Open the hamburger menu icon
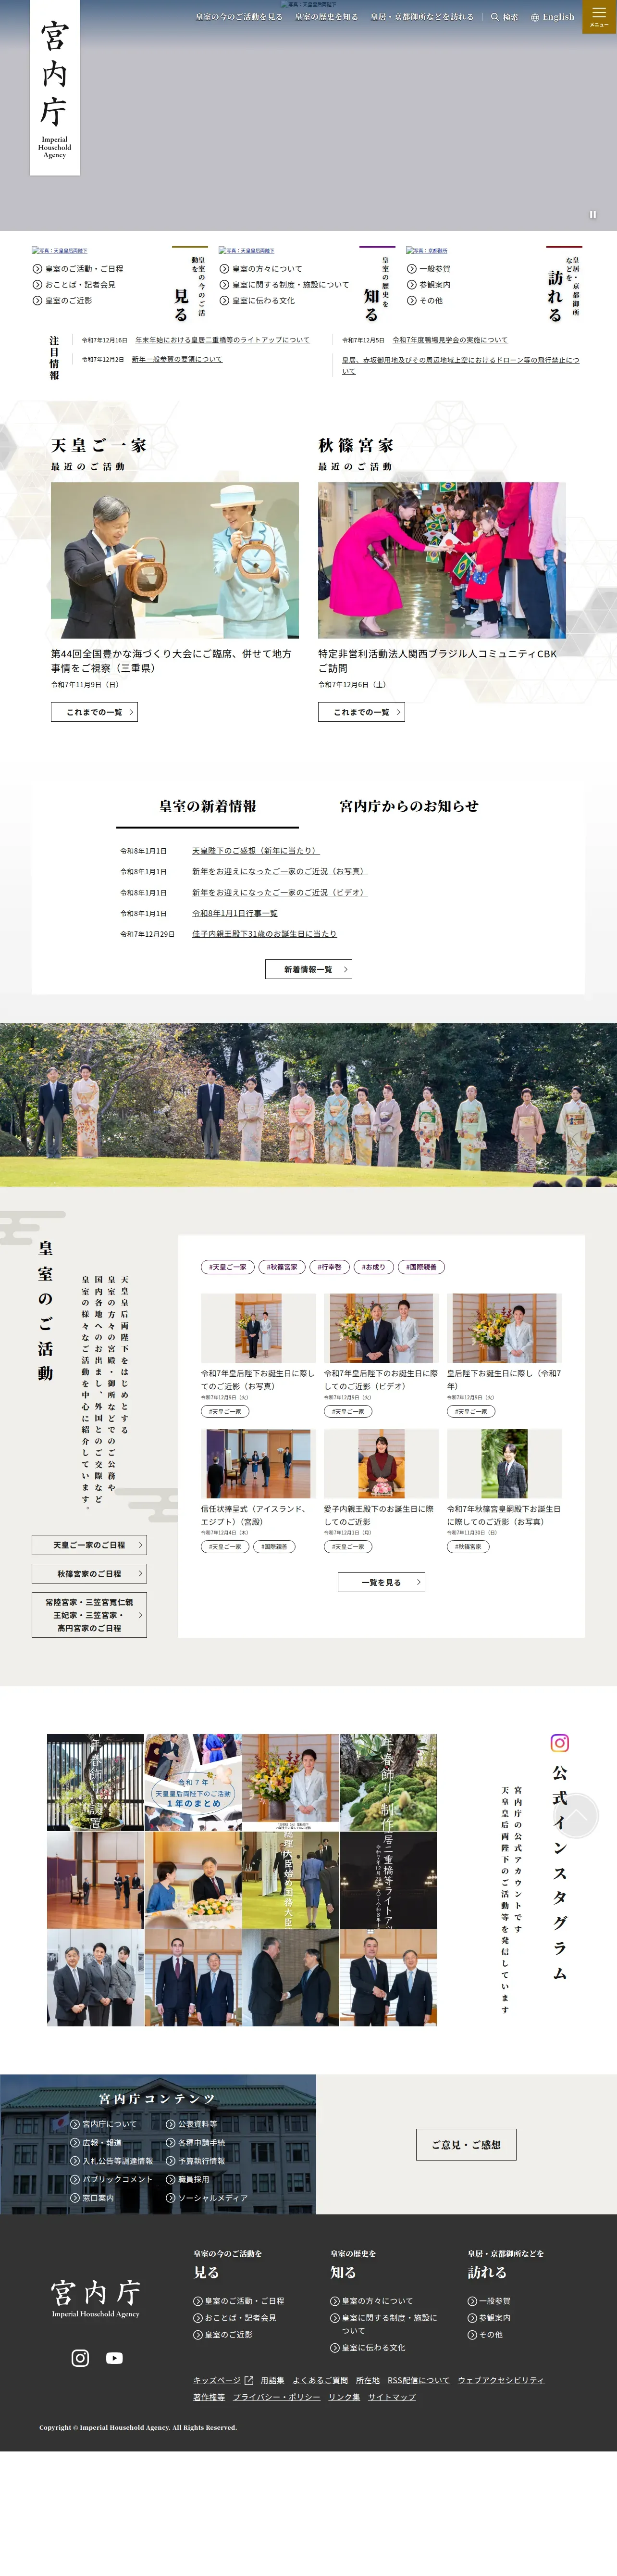 point(599,16)
